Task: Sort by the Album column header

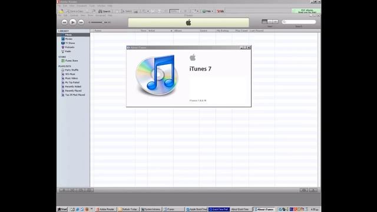Action: point(186,31)
